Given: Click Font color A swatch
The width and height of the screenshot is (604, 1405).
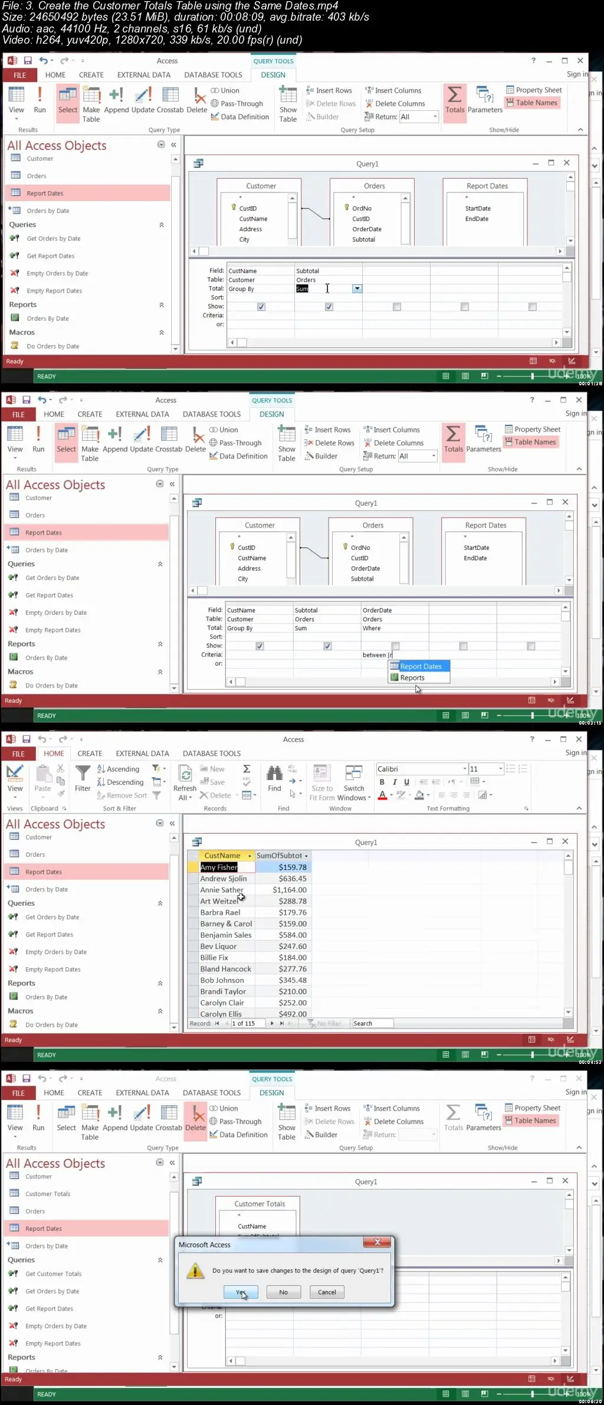Looking at the screenshot, I should [382, 795].
